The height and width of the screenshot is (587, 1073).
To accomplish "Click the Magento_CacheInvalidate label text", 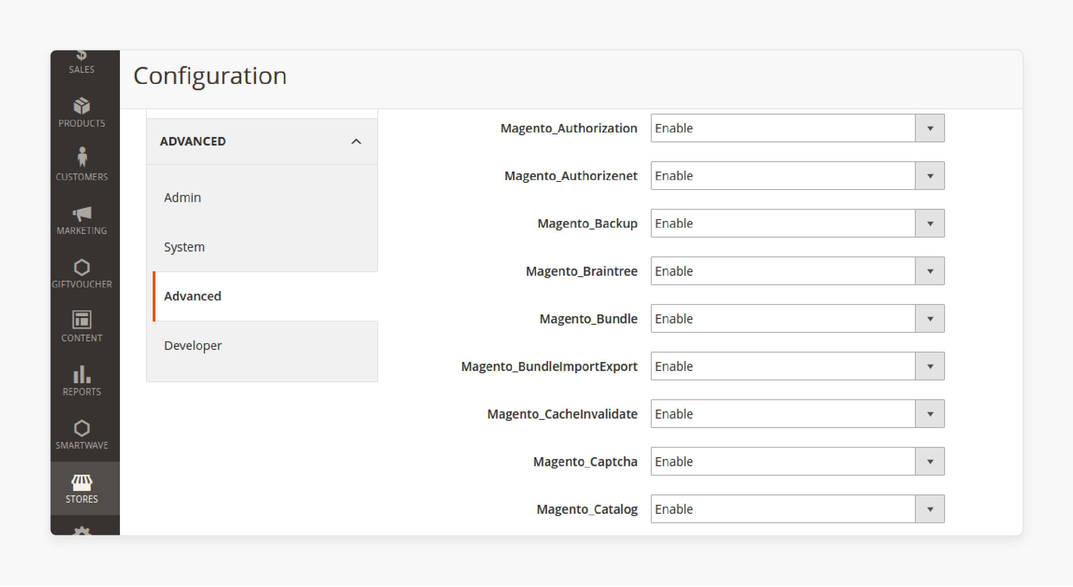I will (x=562, y=414).
